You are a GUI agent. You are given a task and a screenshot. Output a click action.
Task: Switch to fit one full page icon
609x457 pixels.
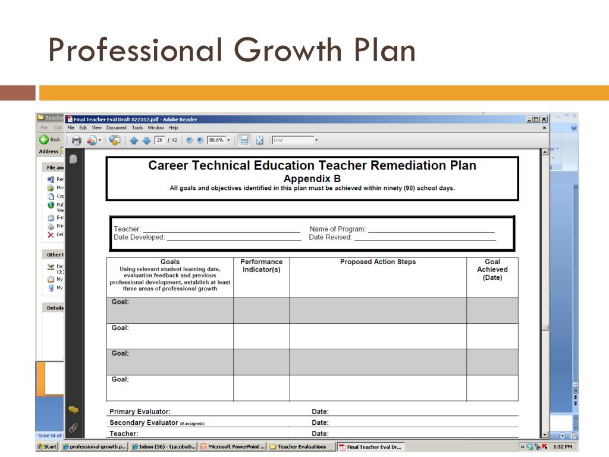pos(259,140)
